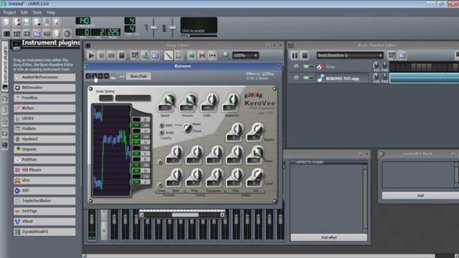Image resolution: width=459 pixels, height=258 pixels.
Task: Open the Scale Setting key dropdown
Action: tap(106, 98)
